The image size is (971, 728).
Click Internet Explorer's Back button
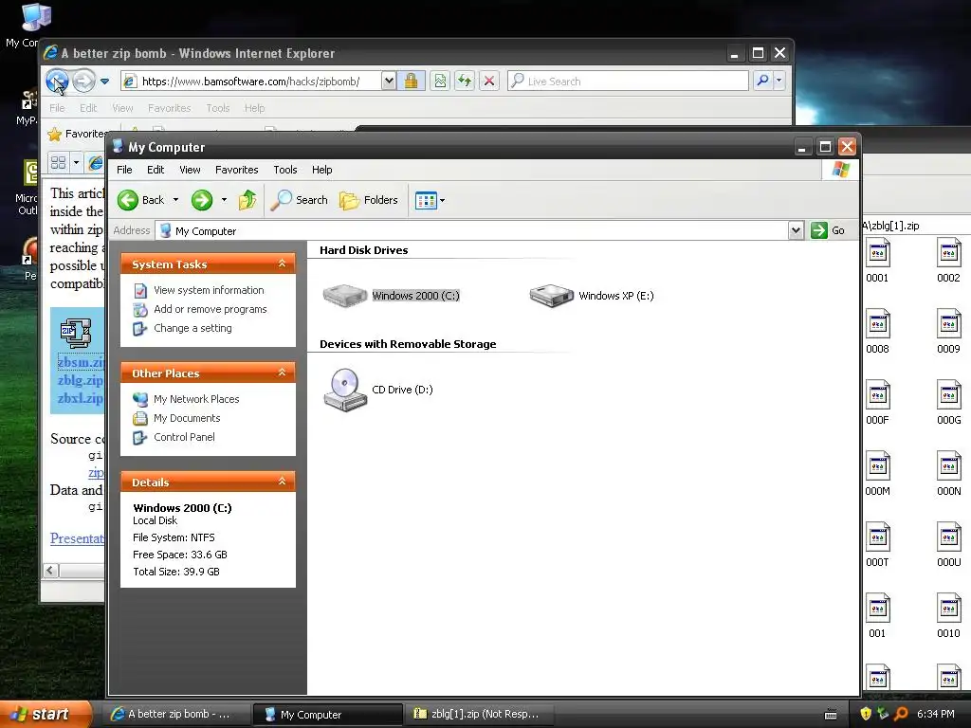pyautogui.click(x=57, y=81)
